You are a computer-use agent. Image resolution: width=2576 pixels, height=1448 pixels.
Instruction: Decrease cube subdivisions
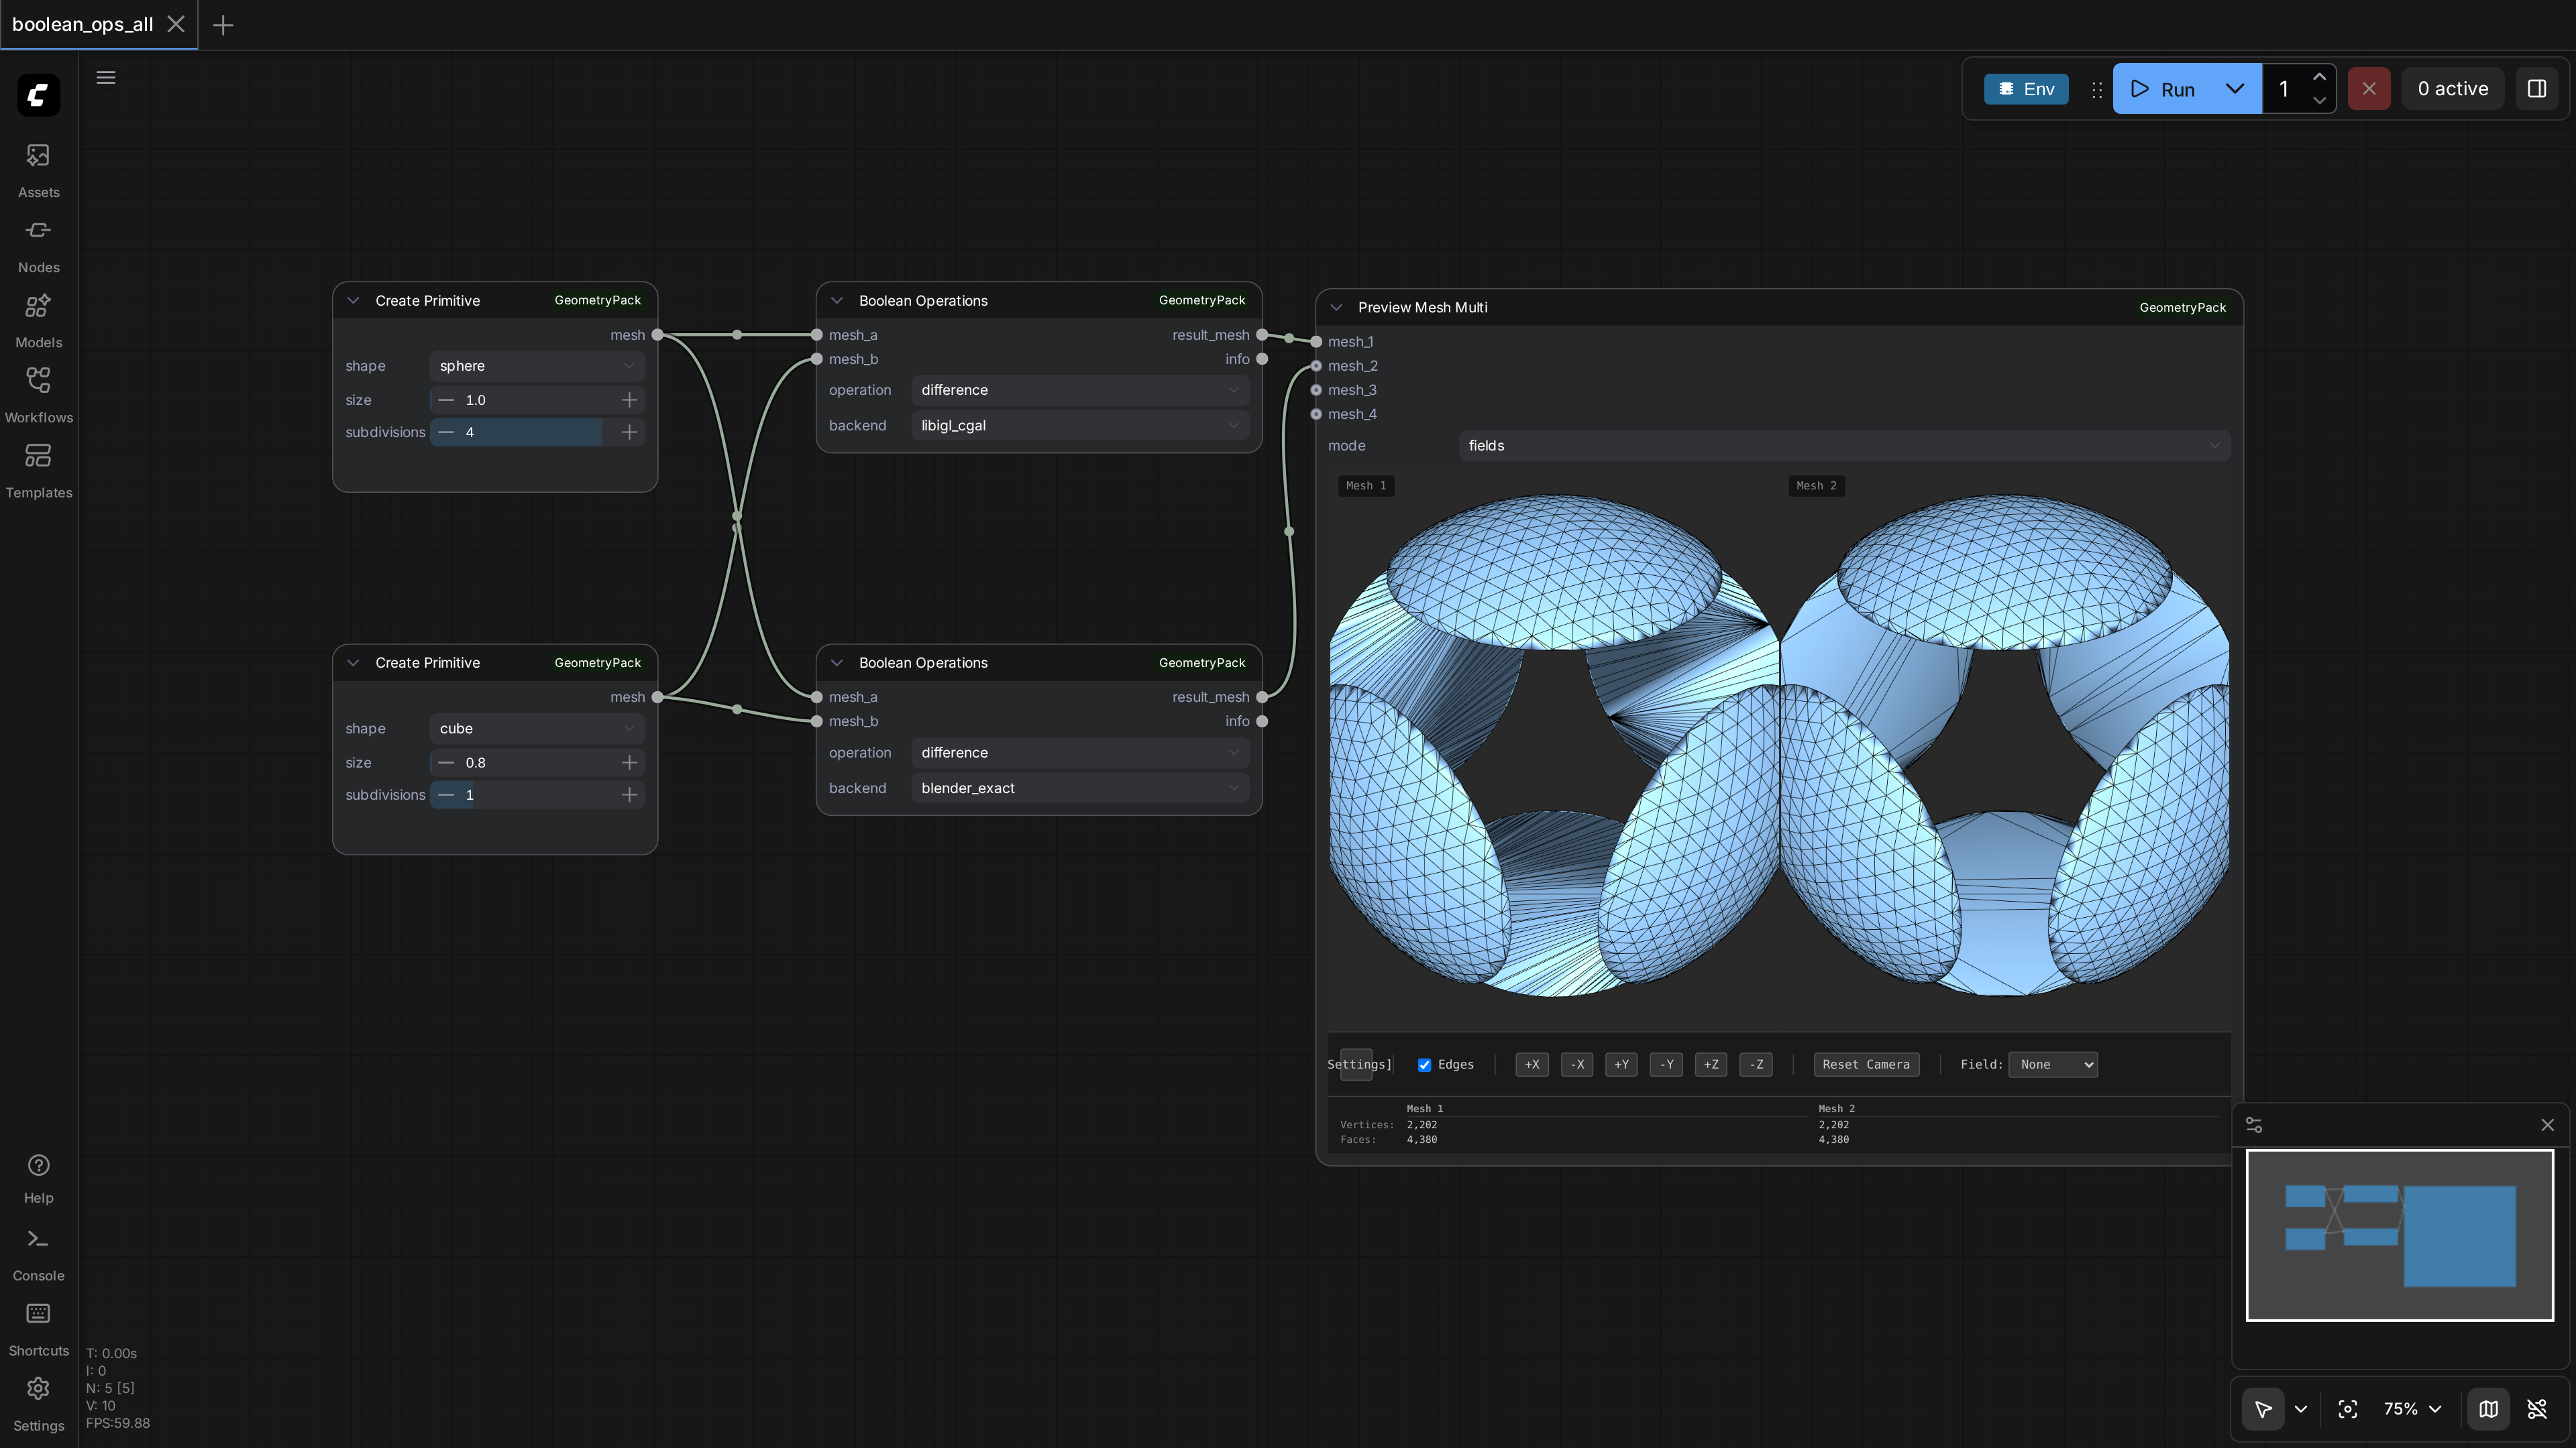pyautogui.click(x=446, y=796)
